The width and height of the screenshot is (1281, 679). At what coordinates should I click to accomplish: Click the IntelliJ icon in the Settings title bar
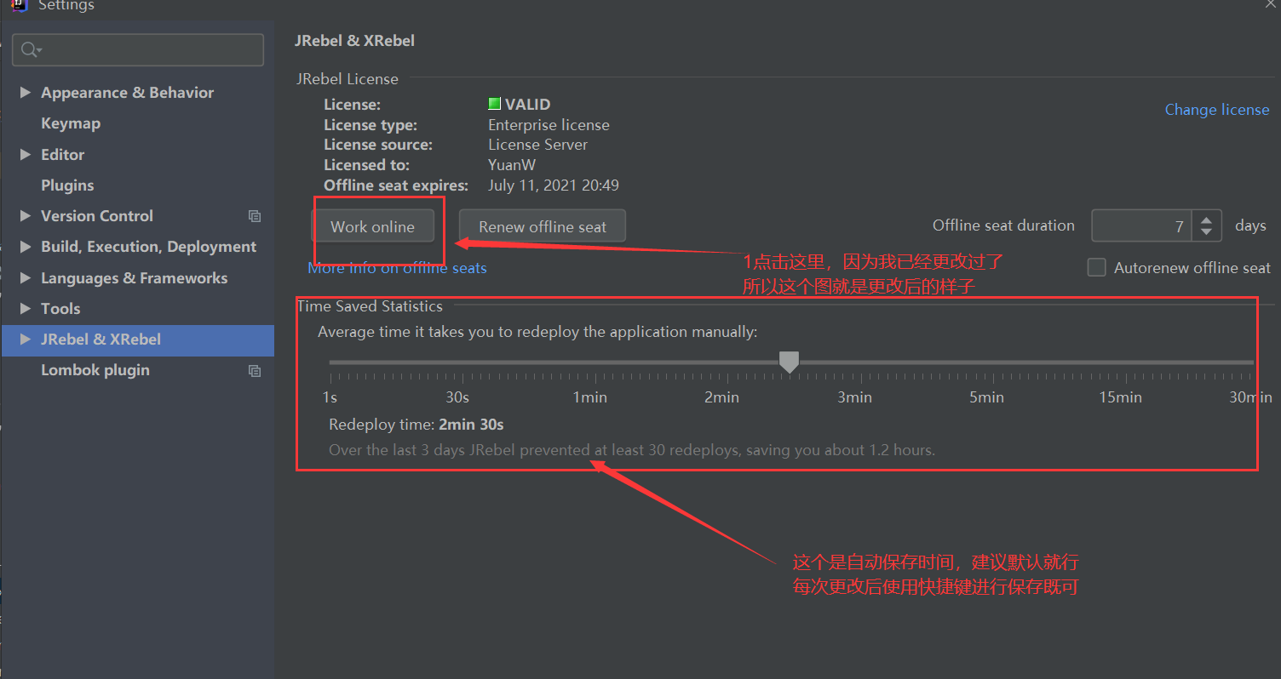click(x=20, y=5)
